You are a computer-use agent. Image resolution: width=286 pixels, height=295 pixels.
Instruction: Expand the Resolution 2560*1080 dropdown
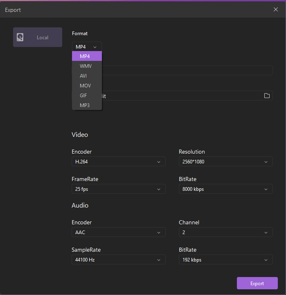pyautogui.click(x=226, y=162)
